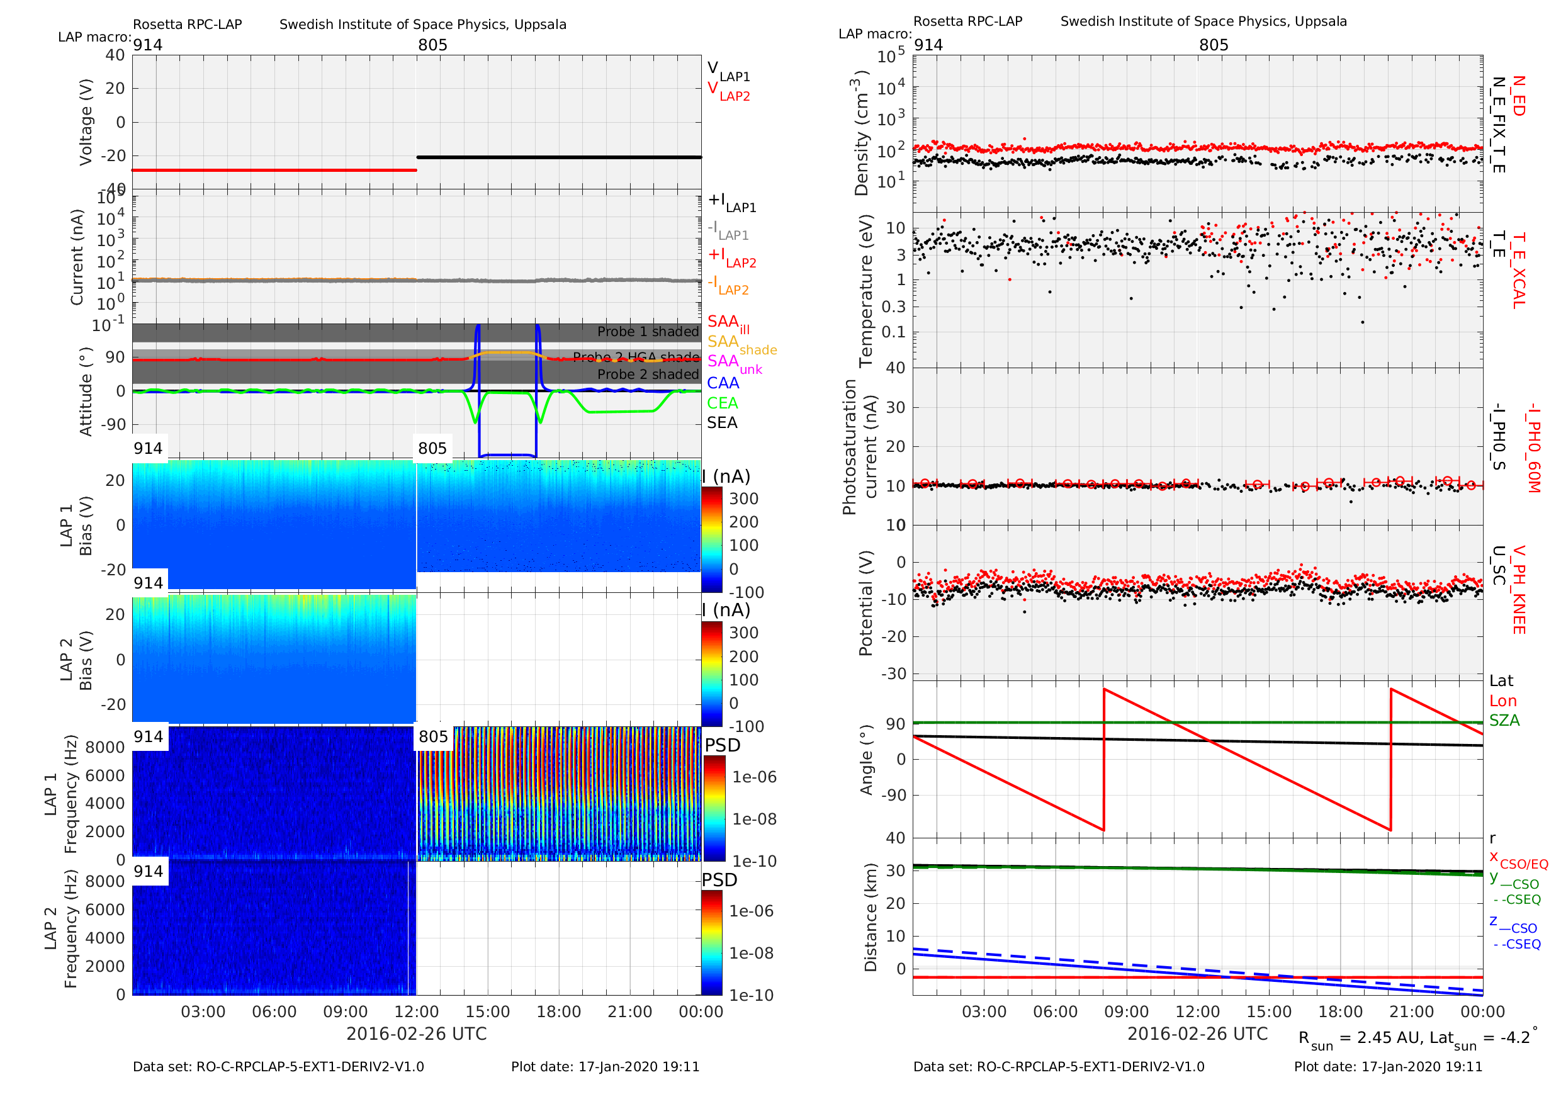The width and height of the screenshot is (1561, 1104).
Task: Click the 'Angle (°)' axis label
Action: (865, 760)
